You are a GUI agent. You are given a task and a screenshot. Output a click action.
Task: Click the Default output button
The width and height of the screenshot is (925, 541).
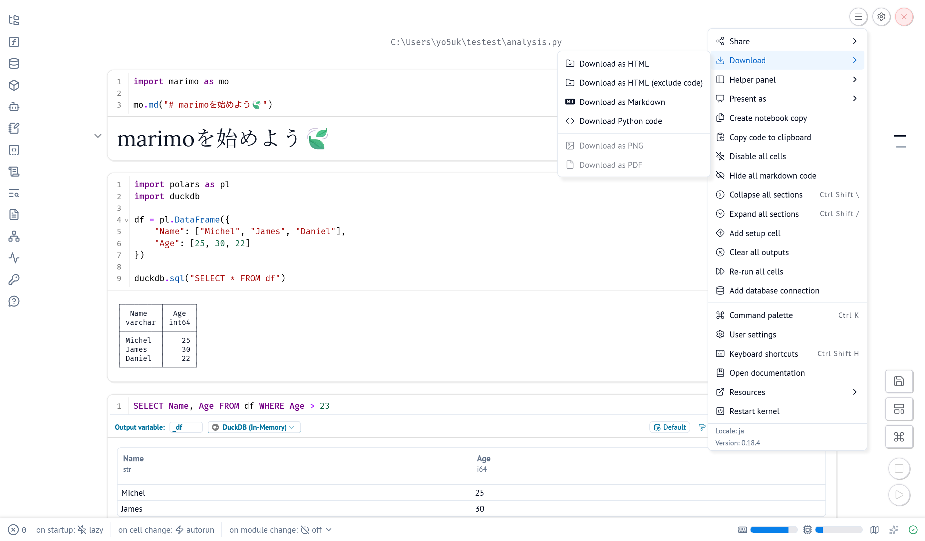click(670, 427)
